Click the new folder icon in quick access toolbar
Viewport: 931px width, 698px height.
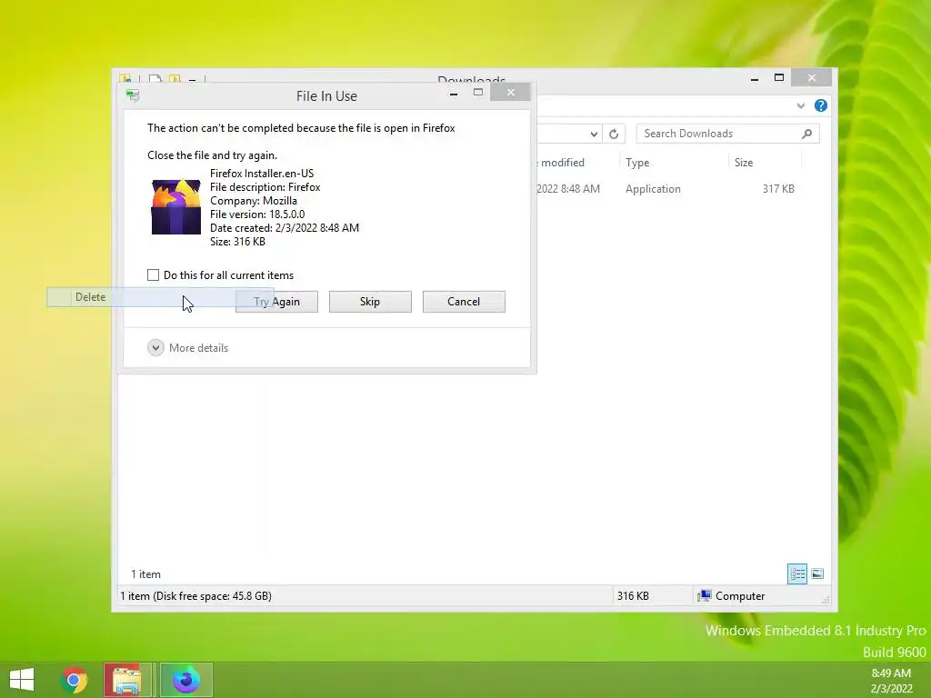point(175,79)
